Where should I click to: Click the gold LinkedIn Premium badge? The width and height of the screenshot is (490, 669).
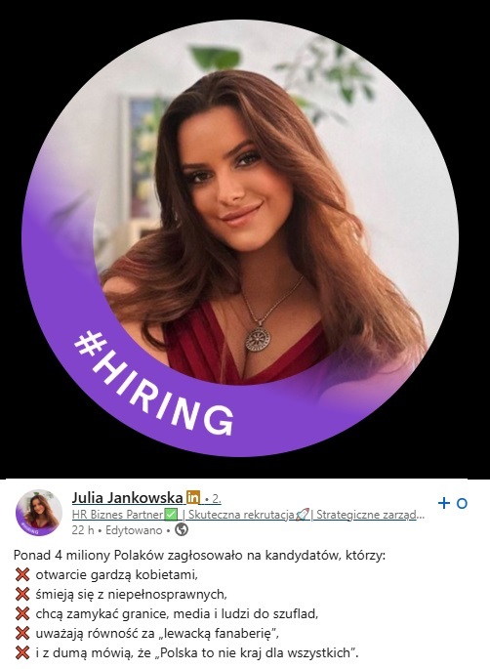tap(193, 497)
